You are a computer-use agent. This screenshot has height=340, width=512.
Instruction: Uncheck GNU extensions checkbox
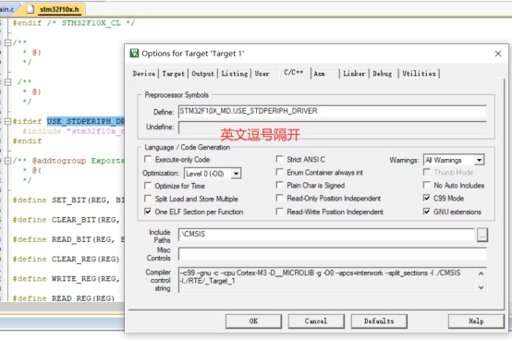coord(426,212)
